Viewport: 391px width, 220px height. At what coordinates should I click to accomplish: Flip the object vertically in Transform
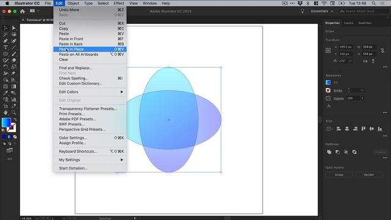tap(373, 61)
